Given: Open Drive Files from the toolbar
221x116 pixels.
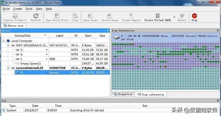Looking at the screenshot, I should point(57,17).
